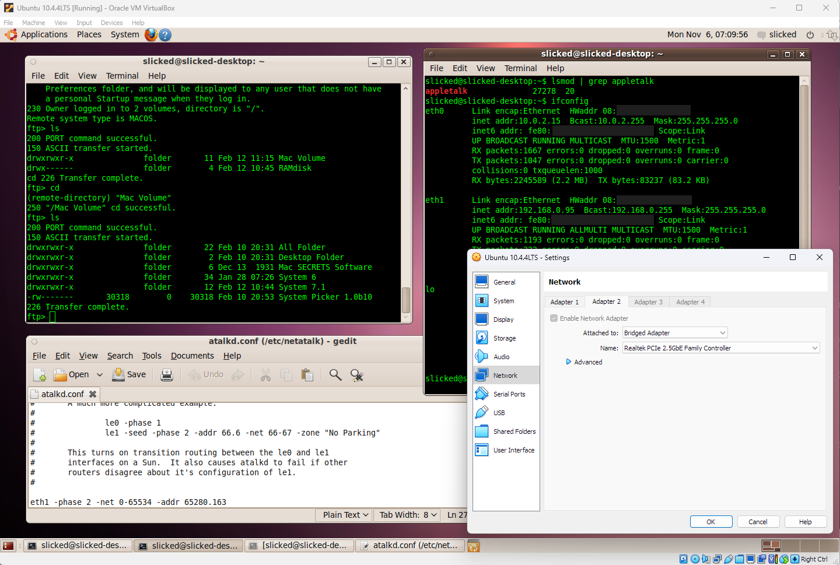
Task: Select the USB settings category
Action: point(506,413)
